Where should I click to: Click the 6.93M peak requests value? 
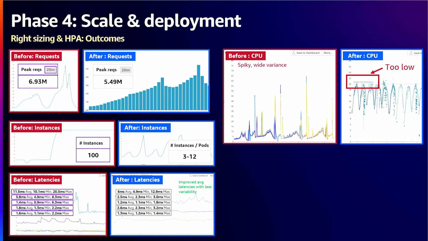click(x=38, y=82)
